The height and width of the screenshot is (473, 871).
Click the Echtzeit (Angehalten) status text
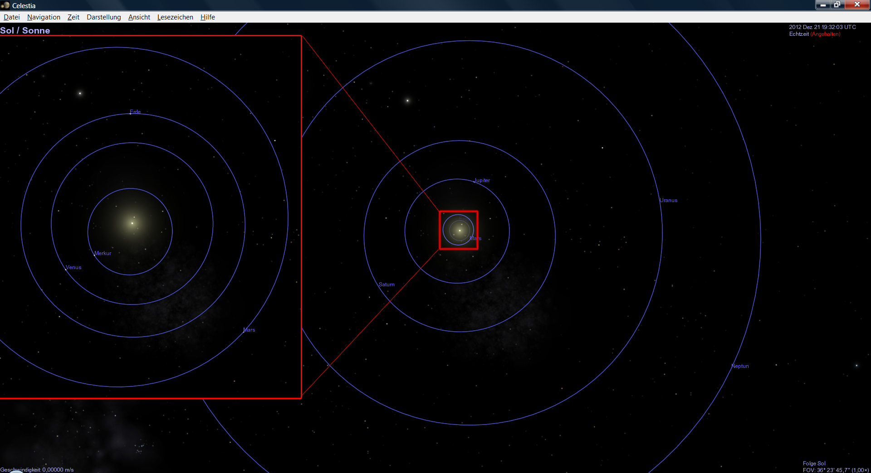point(815,34)
